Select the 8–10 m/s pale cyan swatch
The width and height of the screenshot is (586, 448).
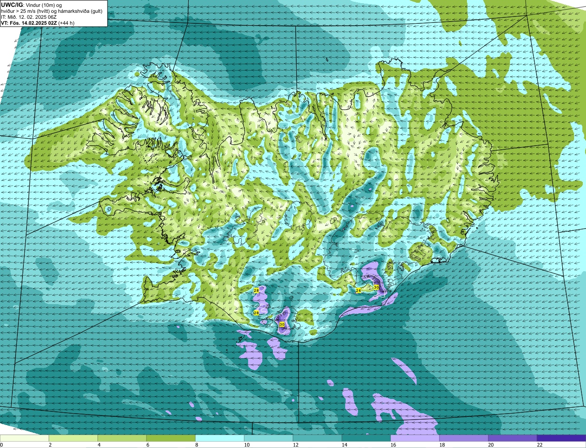(220, 438)
